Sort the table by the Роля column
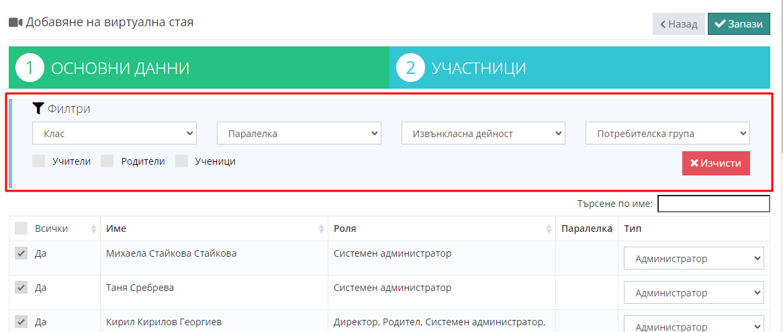 [x=549, y=229]
